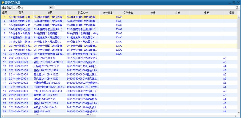Close the 显示项目数据 window
Screen dimensions: 241x118
point(238,2)
